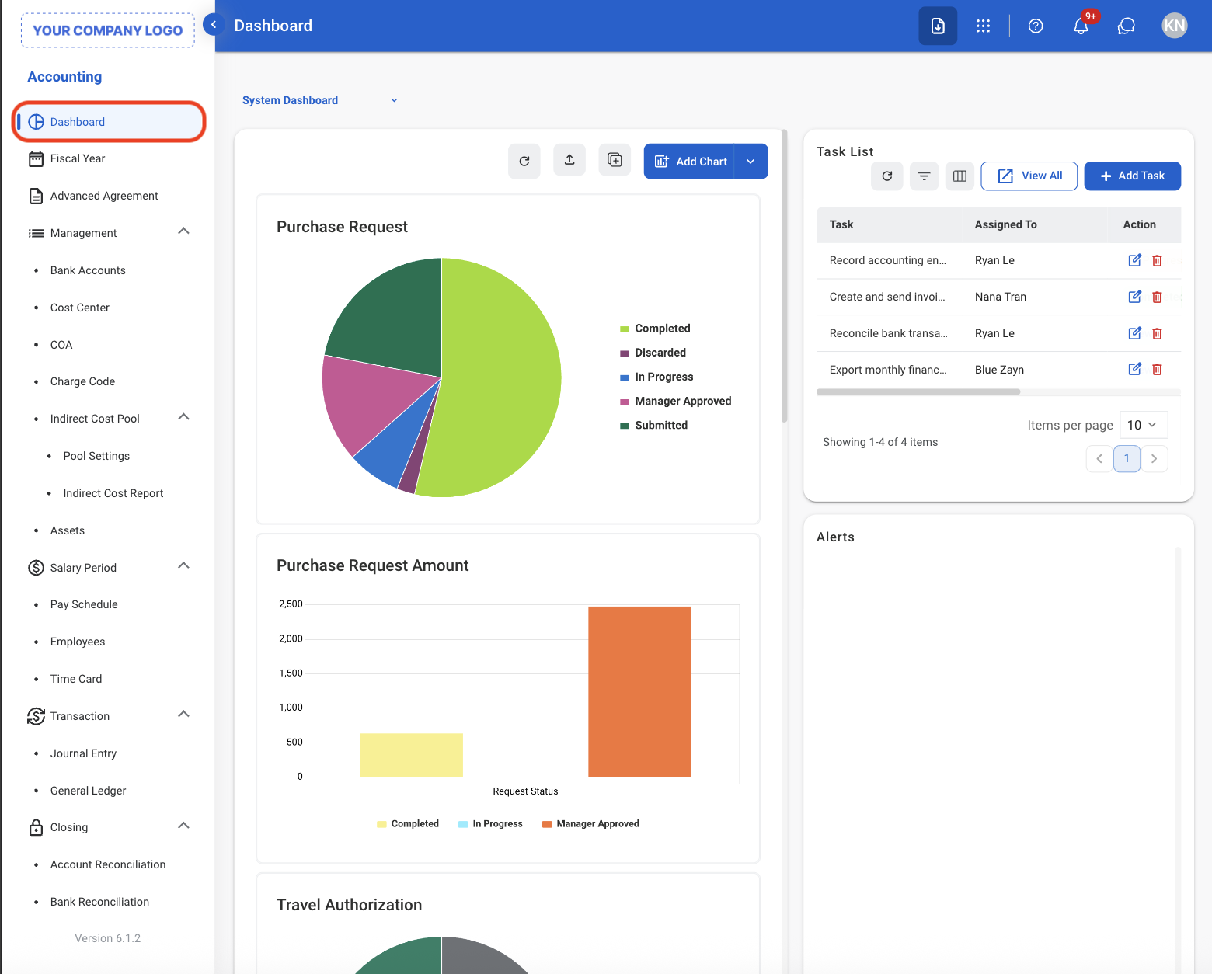Click the In Progress swatch in Purchase Request Amount
This screenshot has height=974, width=1212.
click(x=463, y=824)
